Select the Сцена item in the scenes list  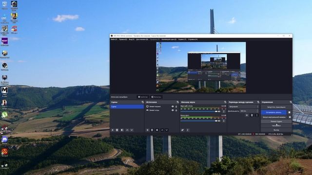(x=127, y=107)
